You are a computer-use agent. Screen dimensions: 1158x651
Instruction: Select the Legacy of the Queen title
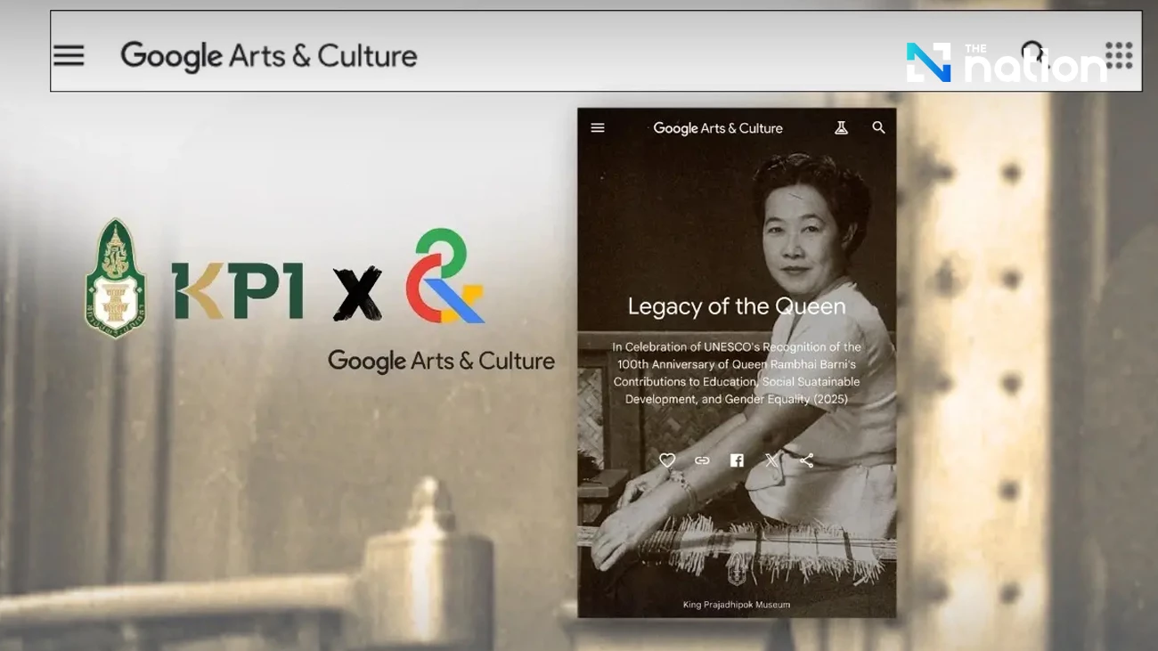(736, 306)
